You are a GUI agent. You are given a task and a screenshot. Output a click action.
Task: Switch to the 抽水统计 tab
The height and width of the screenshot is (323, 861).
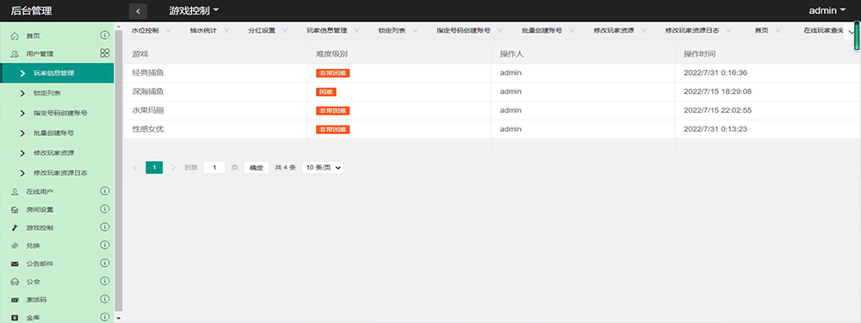pyautogui.click(x=204, y=31)
